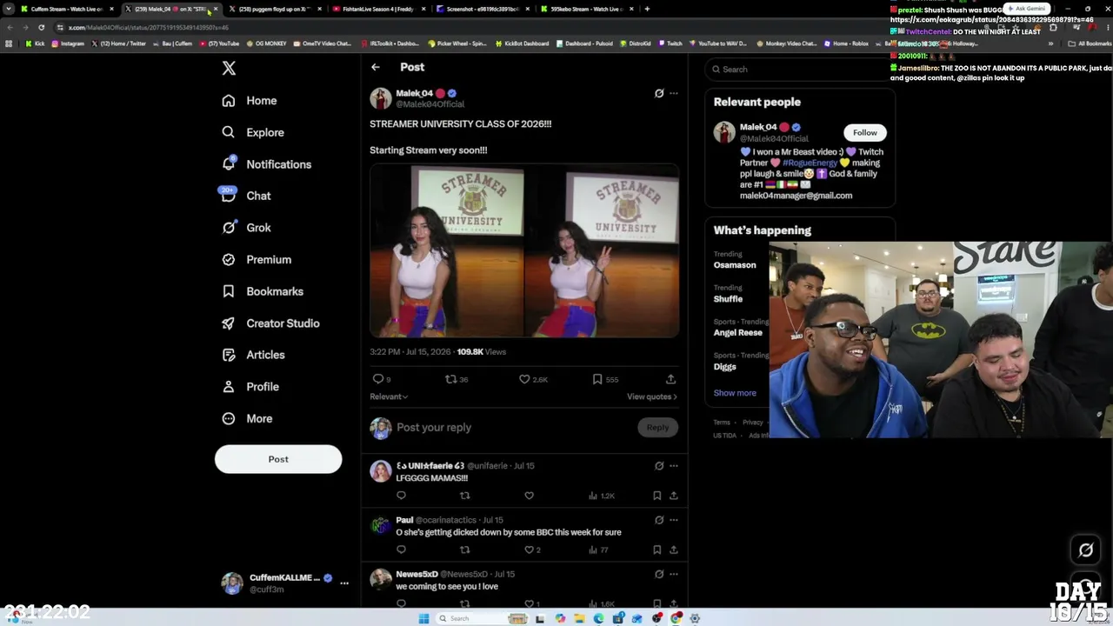Share Paul's comment
The height and width of the screenshot is (626, 1113).
(673, 549)
